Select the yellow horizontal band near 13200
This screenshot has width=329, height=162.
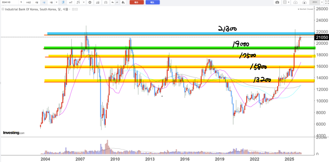[x=179, y=81]
